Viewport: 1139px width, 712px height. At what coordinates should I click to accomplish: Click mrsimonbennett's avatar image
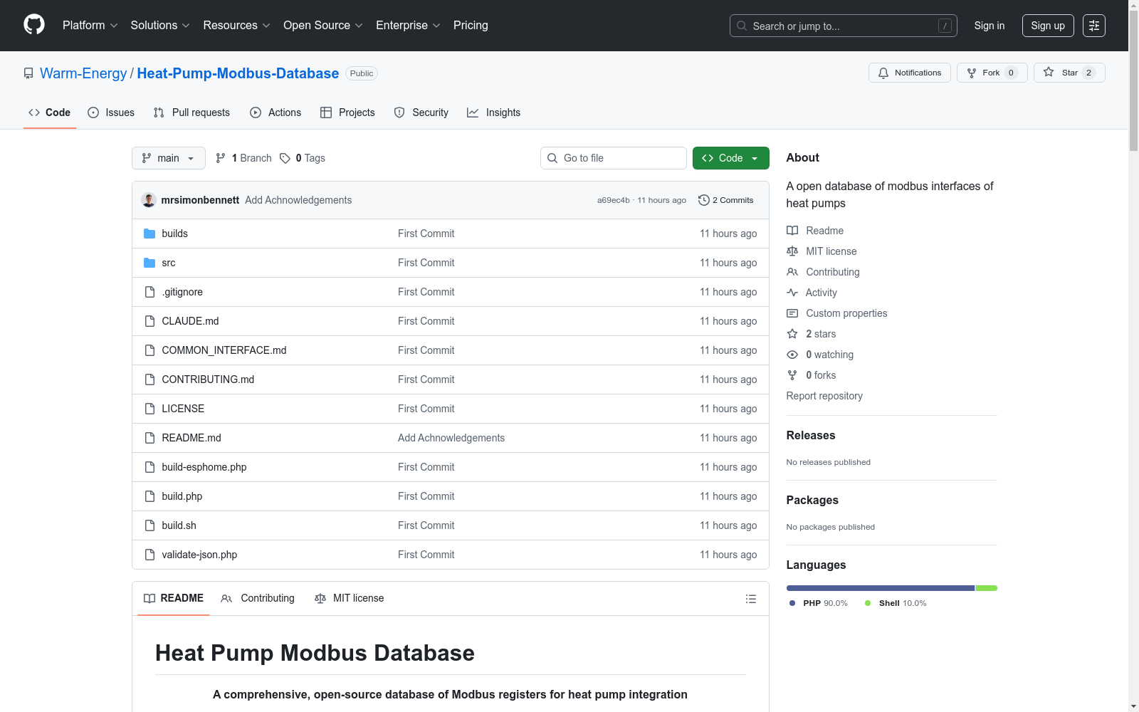(x=149, y=200)
